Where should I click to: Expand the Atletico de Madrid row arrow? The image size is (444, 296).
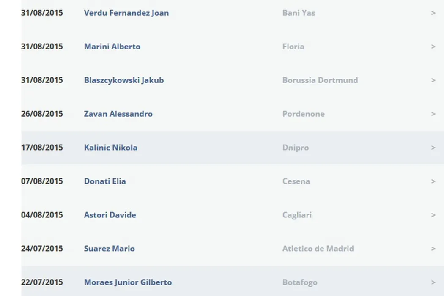pos(433,249)
